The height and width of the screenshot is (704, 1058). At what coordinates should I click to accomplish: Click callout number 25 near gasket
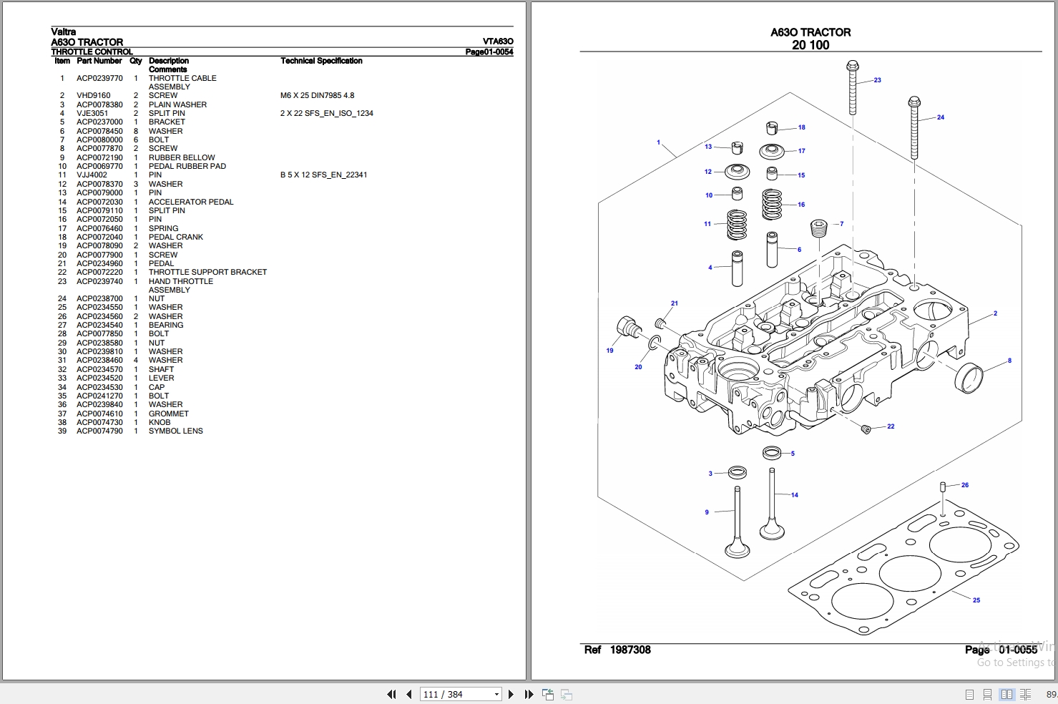coord(976,600)
